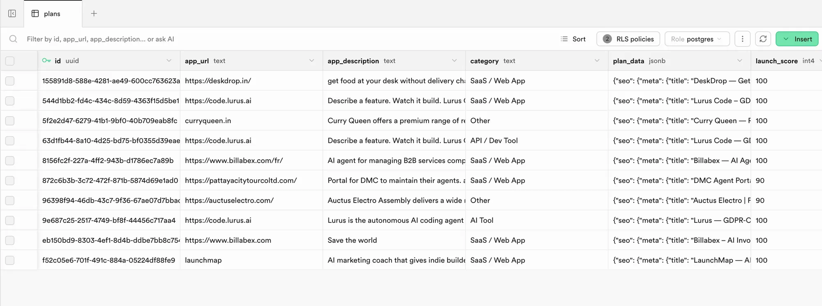Open RLS policies
Viewport: 822px width, 306px height.
coord(628,39)
